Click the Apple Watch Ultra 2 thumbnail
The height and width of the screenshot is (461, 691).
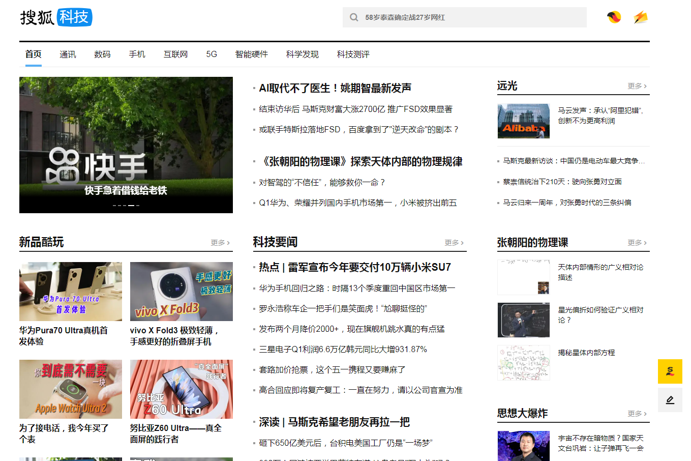[71, 389]
